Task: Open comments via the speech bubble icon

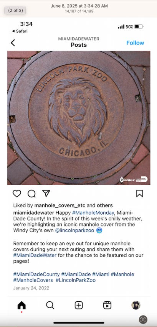Action: (31, 194)
